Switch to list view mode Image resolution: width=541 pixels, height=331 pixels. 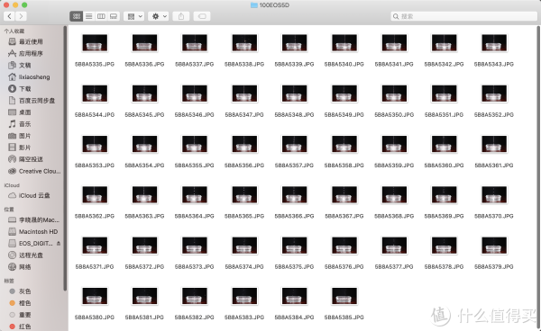(x=89, y=16)
